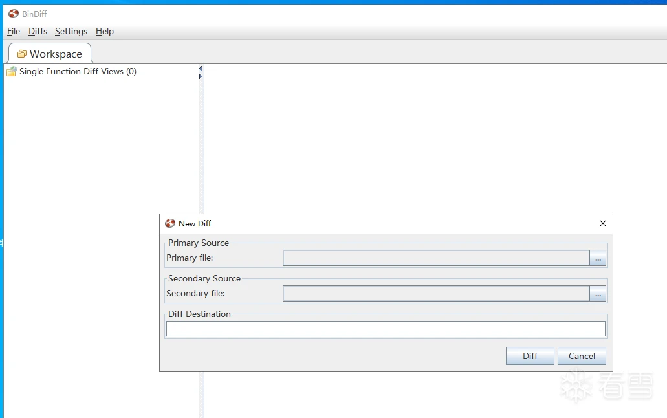Click the Primary file path field
This screenshot has height=418, width=667.
pyautogui.click(x=435, y=258)
